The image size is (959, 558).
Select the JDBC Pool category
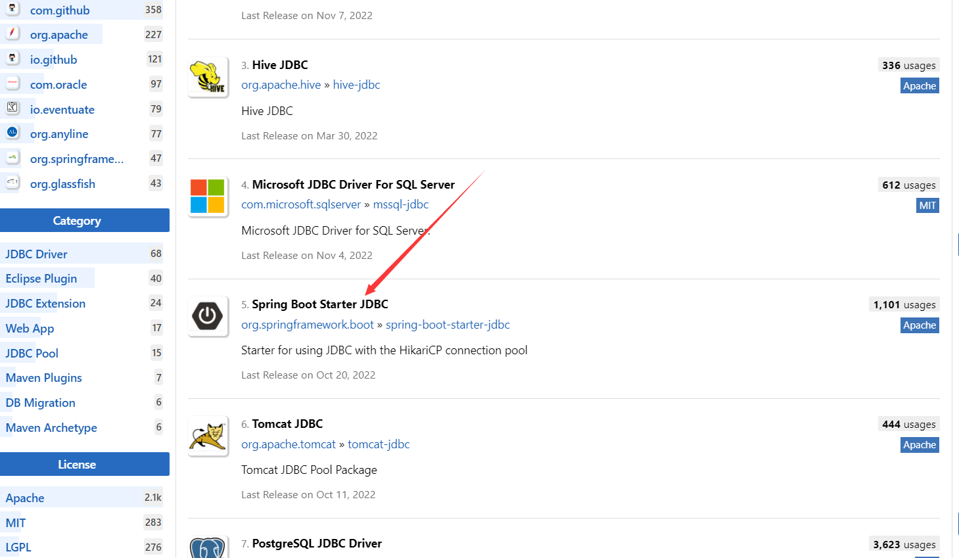point(32,354)
